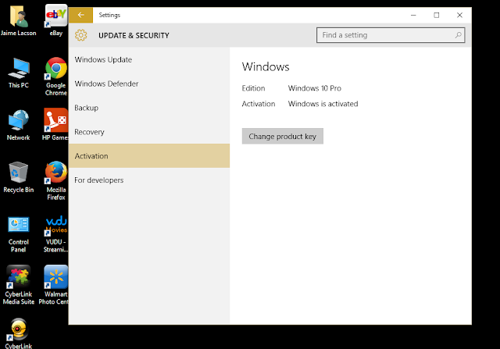Focus the Find a setting search box
This screenshot has width=500, height=349.
point(391,35)
